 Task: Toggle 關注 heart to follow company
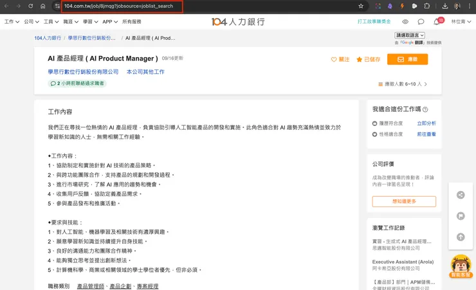tap(340, 59)
